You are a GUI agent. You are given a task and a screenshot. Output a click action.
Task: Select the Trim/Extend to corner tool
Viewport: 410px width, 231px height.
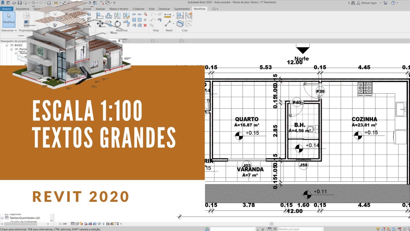[x=126, y=24]
